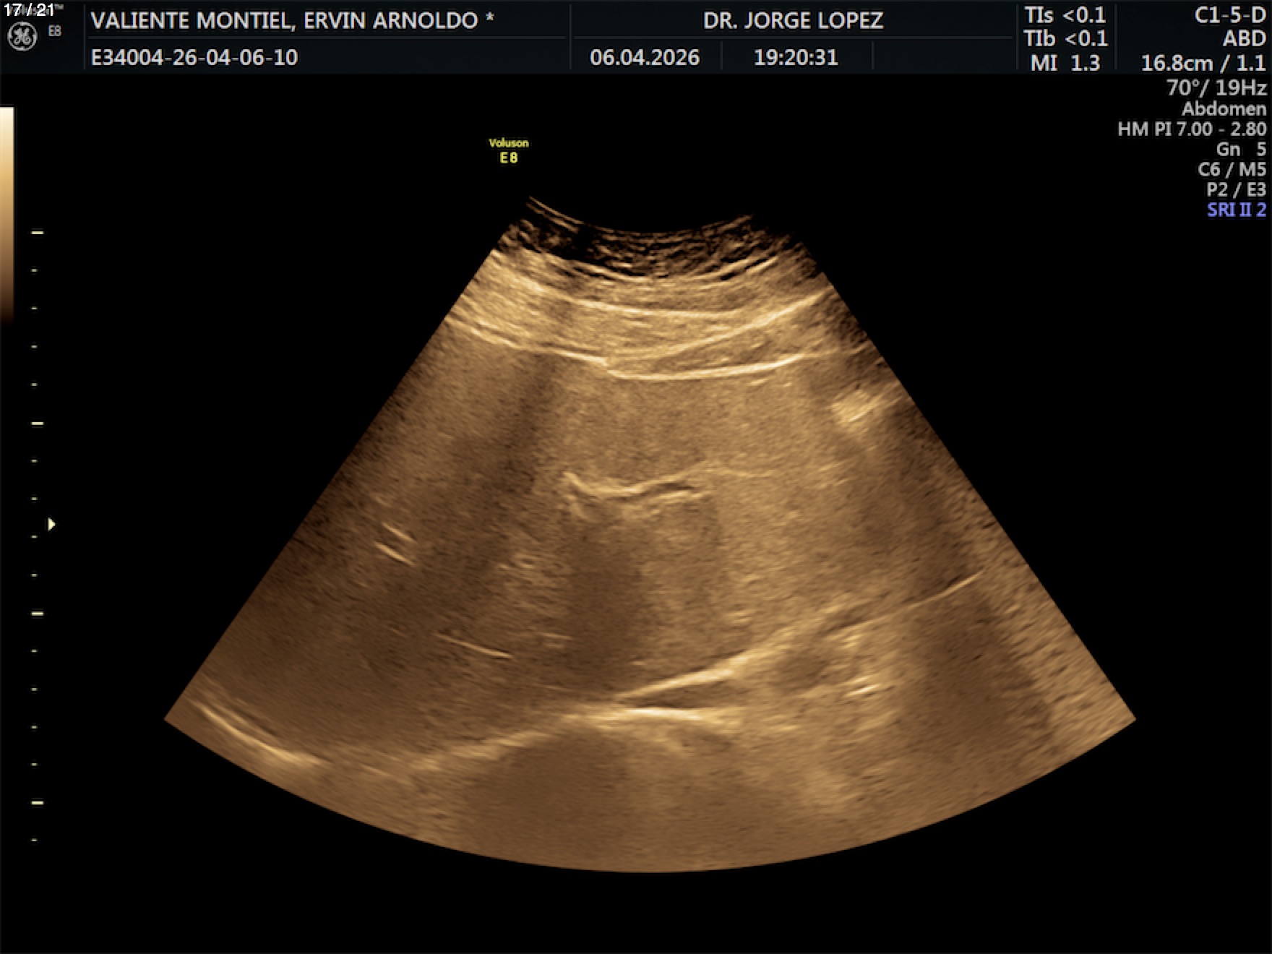1272x954 pixels.
Task: Click the yellow Voluson E8 probe marker
Action: pyautogui.click(x=509, y=151)
